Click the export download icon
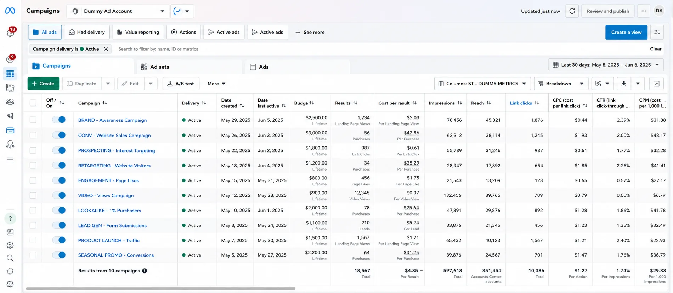 [x=624, y=84]
